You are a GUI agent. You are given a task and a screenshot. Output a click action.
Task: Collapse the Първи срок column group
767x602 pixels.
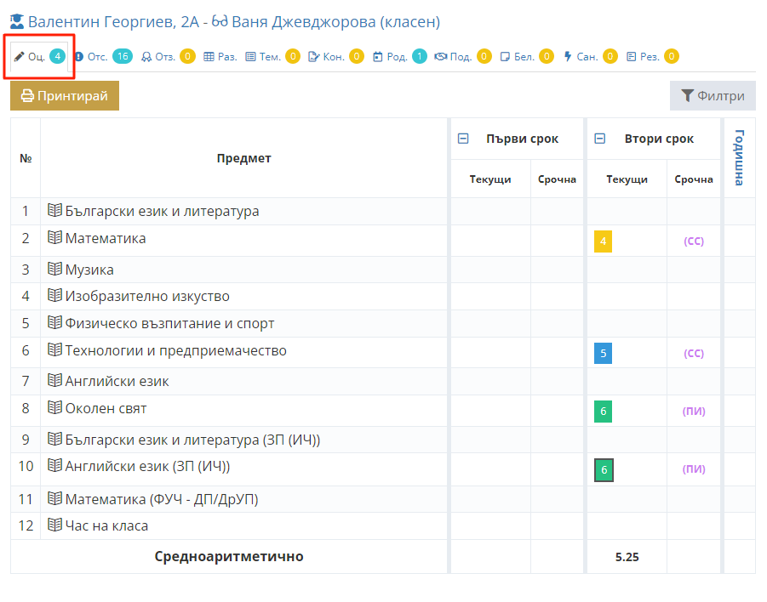point(463,139)
